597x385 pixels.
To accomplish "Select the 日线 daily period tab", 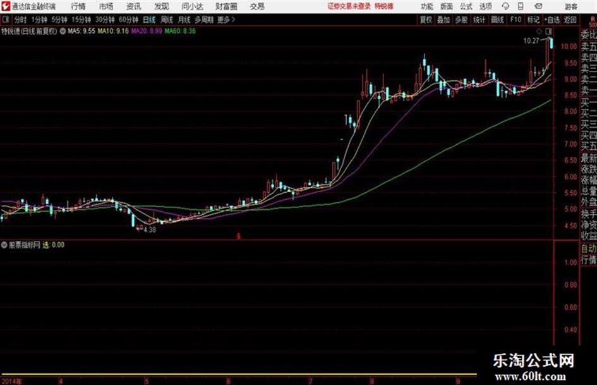I will pyautogui.click(x=149, y=20).
